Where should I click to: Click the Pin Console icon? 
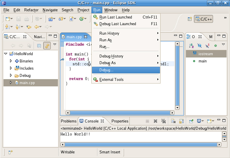[191, 121]
